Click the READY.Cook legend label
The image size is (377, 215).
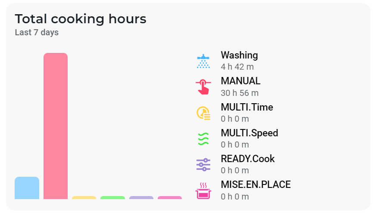(248, 159)
